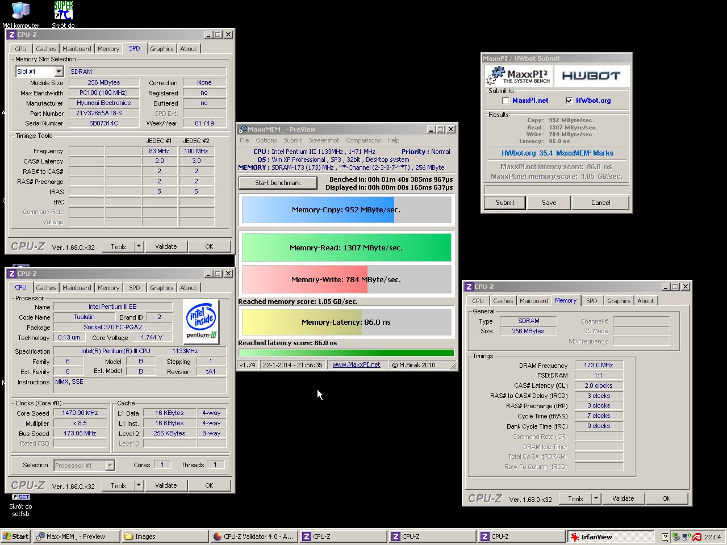
Task: Switch to Caches tab in SPD CPU-Z window
Action: pos(46,49)
